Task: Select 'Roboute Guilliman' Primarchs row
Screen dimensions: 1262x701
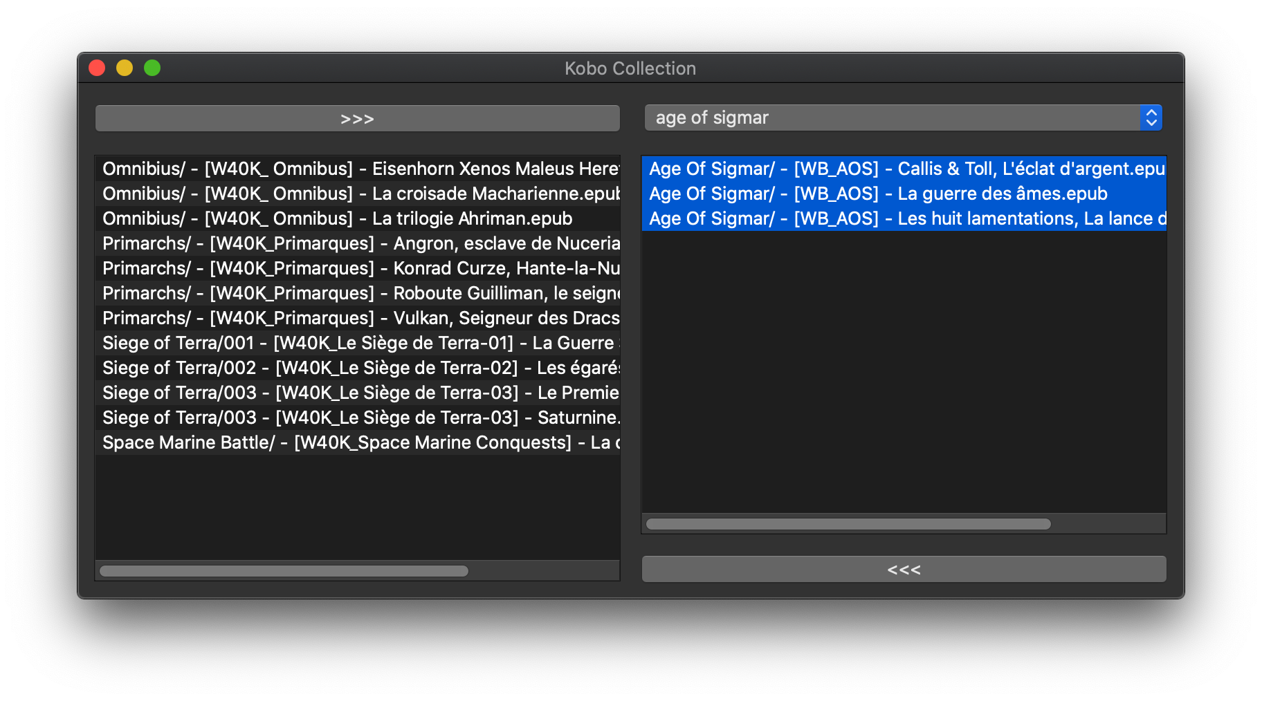Action: click(358, 293)
